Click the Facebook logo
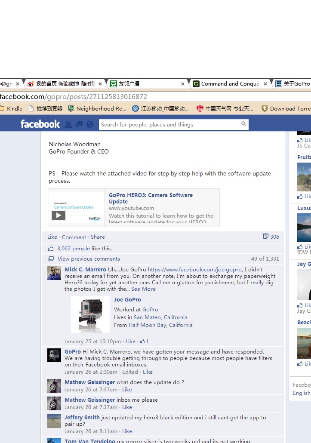This screenshot has width=311, height=443. (40, 124)
